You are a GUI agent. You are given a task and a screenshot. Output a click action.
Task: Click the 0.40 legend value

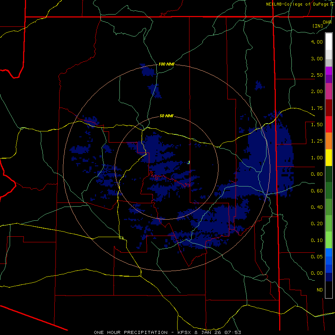(317, 207)
